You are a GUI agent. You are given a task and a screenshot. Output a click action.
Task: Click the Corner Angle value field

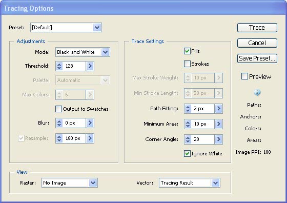click(x=203, y=139)
